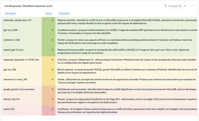Remove the Prompt P2 filter with X
The height and width of the screenshot is (121, 199).
coord(185,6)
